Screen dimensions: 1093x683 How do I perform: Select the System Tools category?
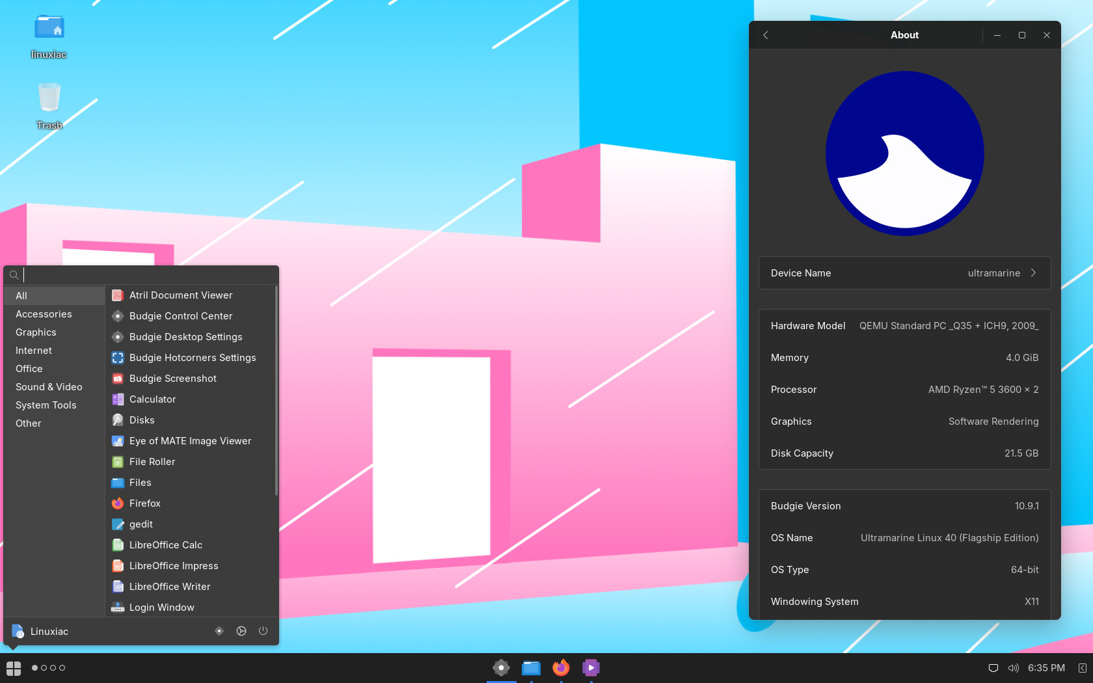coord(55,405)
